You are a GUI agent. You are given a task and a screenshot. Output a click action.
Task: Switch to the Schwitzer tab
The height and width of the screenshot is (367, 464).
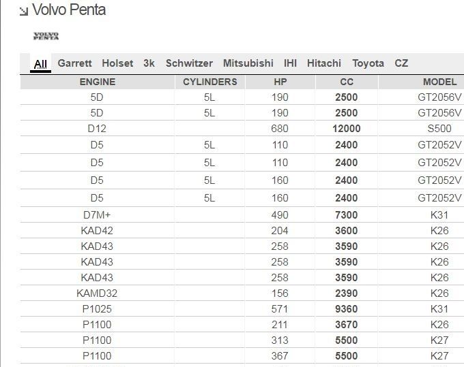[189, 63]
